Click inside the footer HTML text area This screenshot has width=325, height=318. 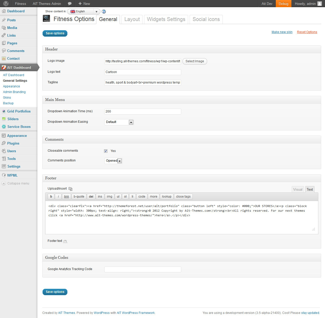(181, 217)
